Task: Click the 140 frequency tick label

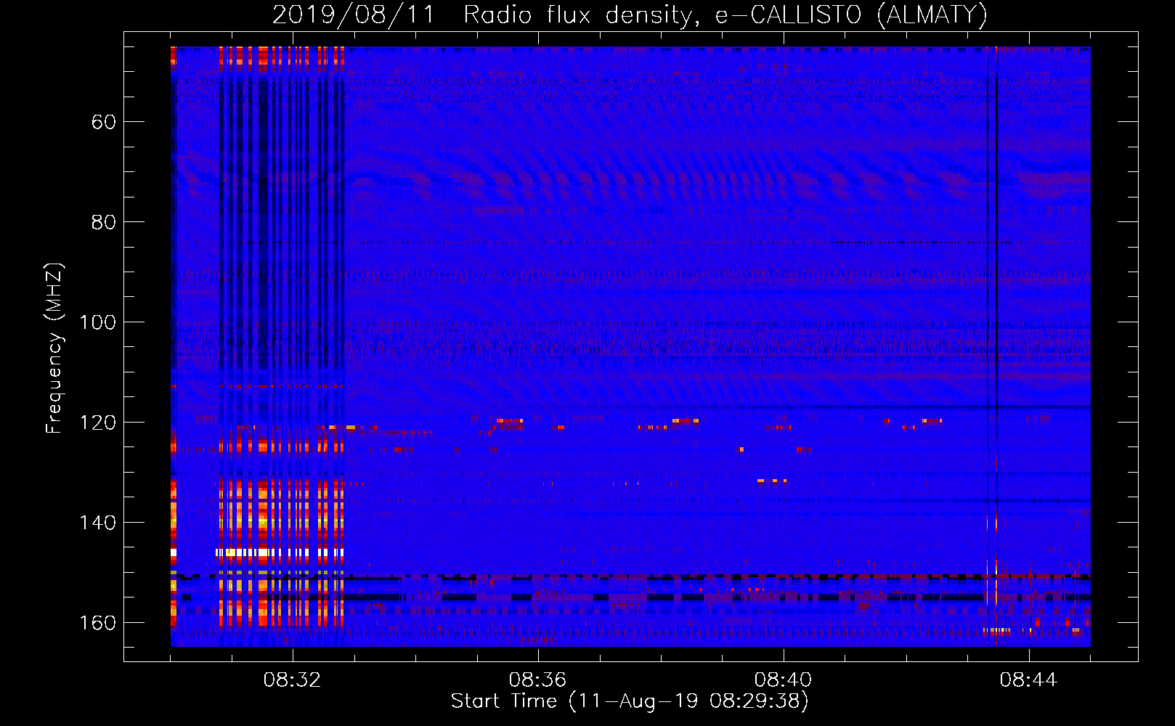Action: click(98, 523)
